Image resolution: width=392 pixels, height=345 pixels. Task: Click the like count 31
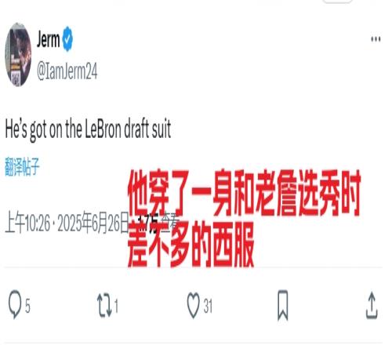(208, 306)
